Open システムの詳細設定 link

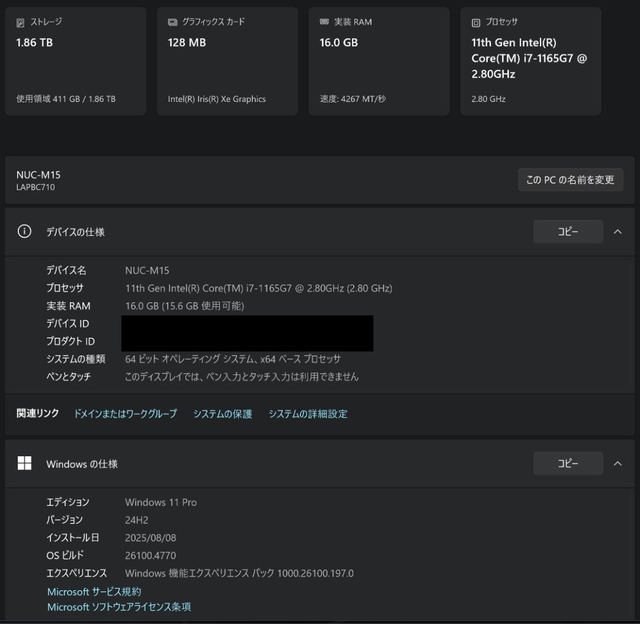308,414
